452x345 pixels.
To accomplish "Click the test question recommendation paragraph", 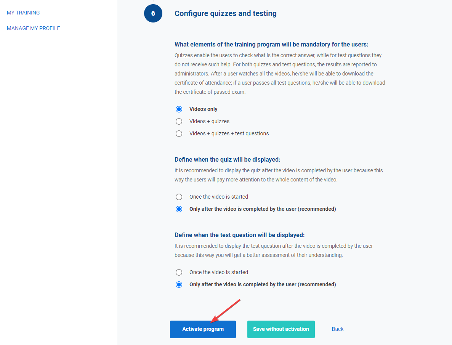I will coord(273,250).
